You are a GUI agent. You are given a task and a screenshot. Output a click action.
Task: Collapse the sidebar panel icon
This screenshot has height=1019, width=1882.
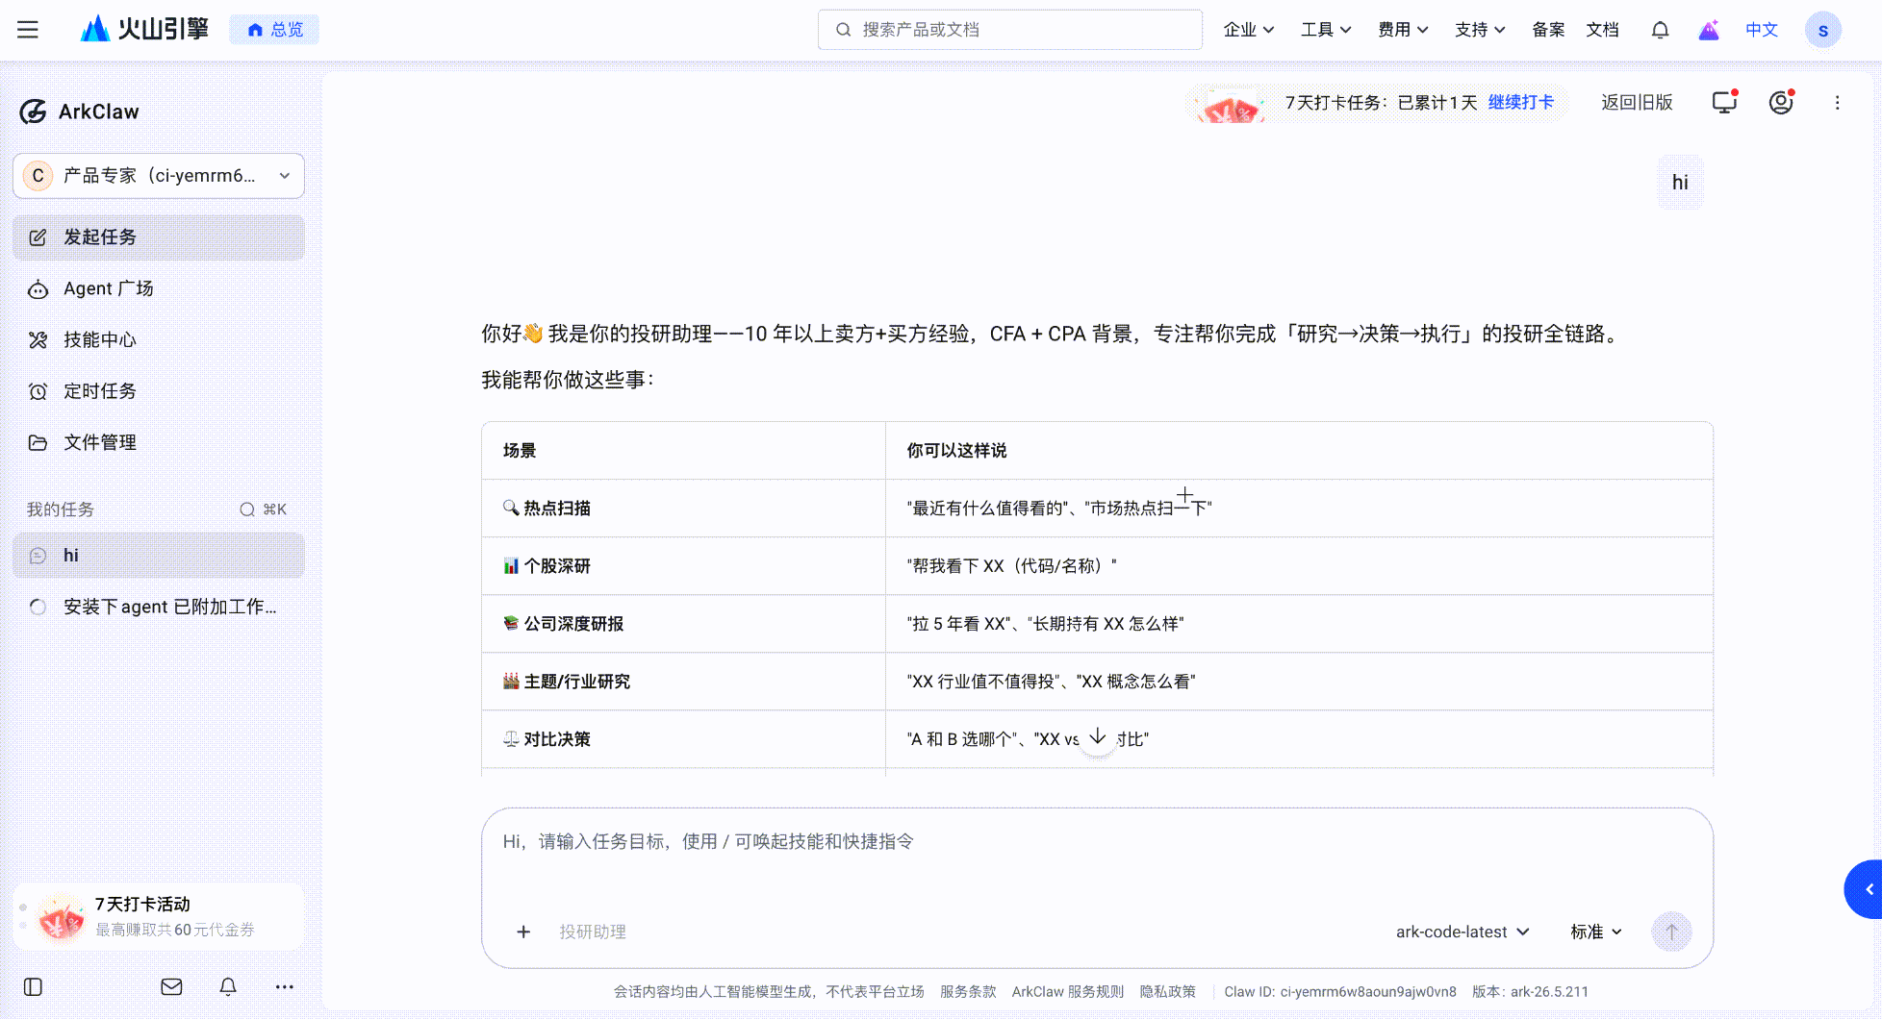tap(33, 987)
